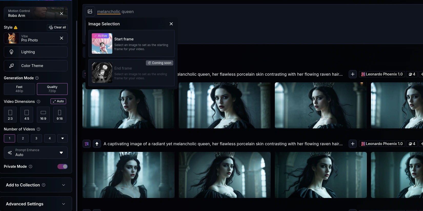Remove the Pro Photo vibe style

pos(62,38)
